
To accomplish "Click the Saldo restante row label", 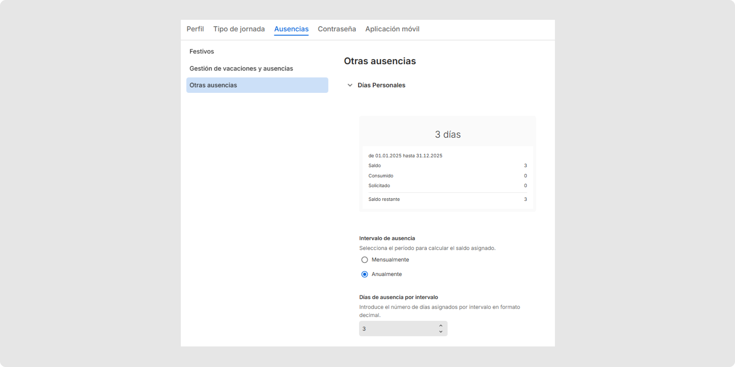I will (384, 199).
